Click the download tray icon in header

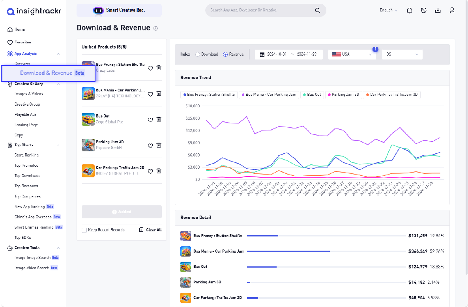tap(438, 10)
